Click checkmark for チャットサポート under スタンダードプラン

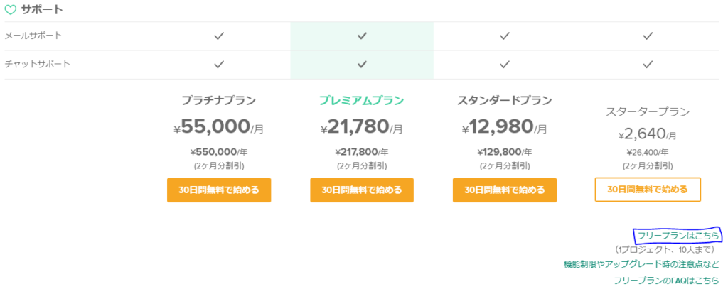[x=505, y=65]
